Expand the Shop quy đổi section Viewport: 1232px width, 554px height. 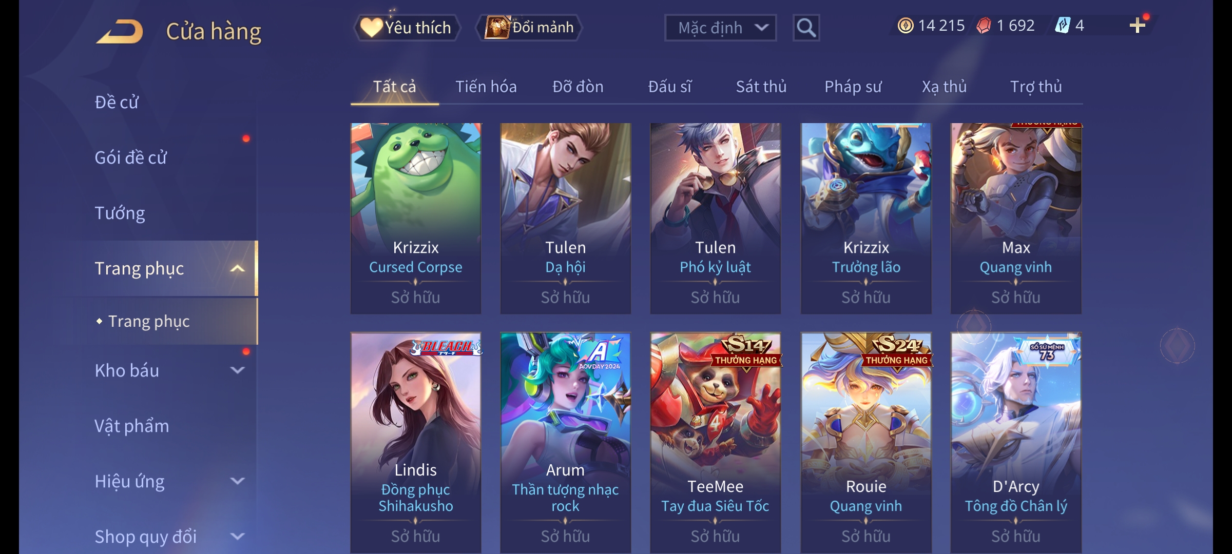(x=238, y=537)
